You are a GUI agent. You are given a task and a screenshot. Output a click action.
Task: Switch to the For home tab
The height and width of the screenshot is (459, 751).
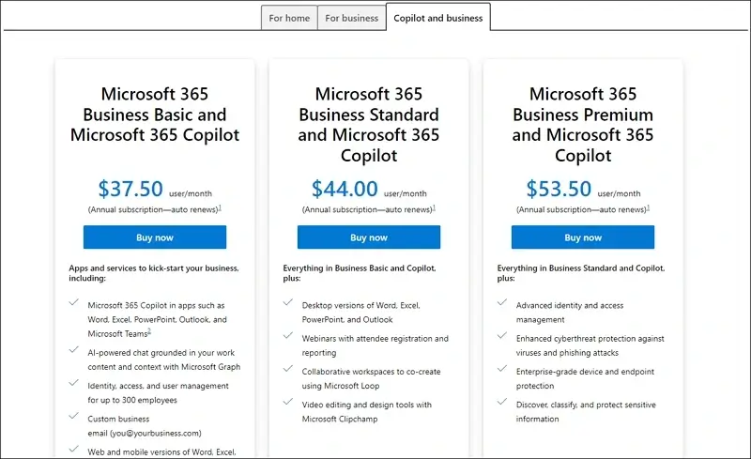pyautogui.click(x=289, y=18)
